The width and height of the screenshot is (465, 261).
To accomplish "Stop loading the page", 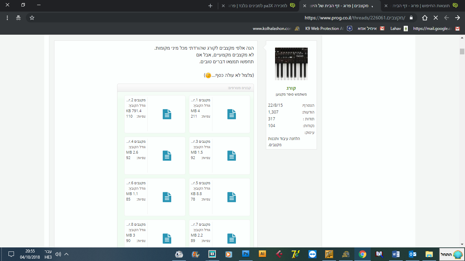I will 436,18.
